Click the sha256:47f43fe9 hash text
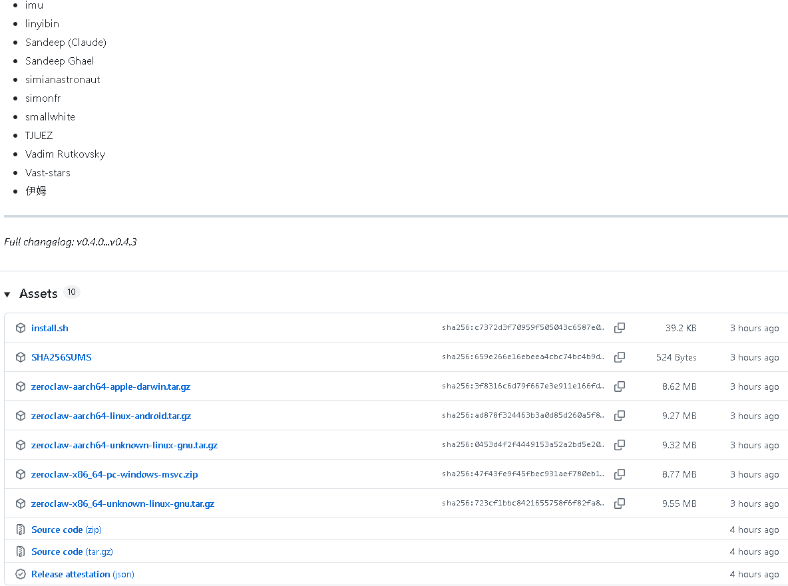The width and height of the screenshot is (788, 586). pos(522,474)
